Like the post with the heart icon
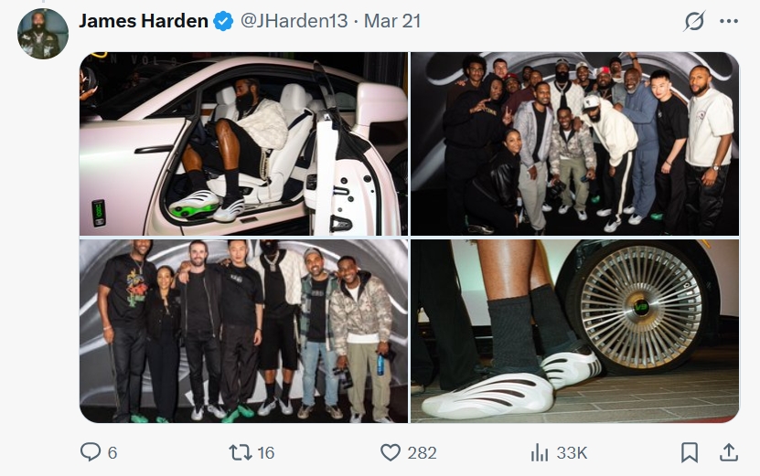 click(391, 452)
